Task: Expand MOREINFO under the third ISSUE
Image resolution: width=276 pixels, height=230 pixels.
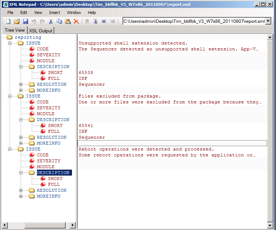Action: tap(21, 196)
